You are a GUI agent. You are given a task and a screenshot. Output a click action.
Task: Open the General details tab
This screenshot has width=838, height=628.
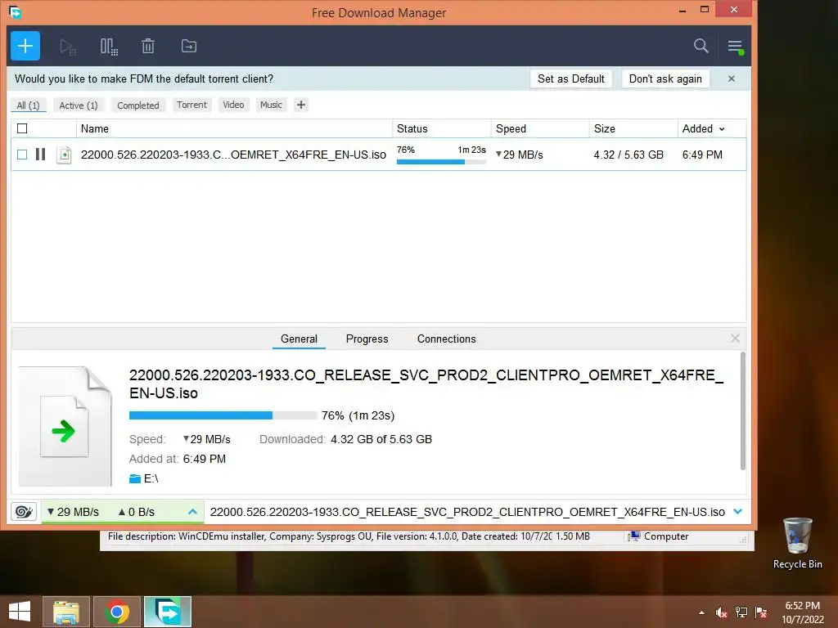tap(299, 339)
